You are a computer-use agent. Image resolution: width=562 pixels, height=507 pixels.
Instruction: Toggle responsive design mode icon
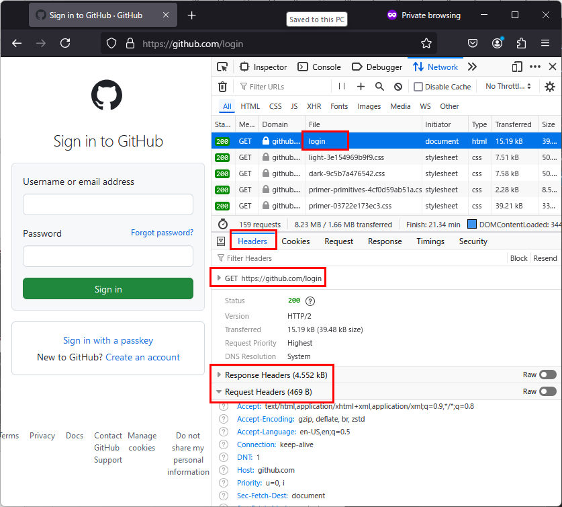(x=517, y=67)
